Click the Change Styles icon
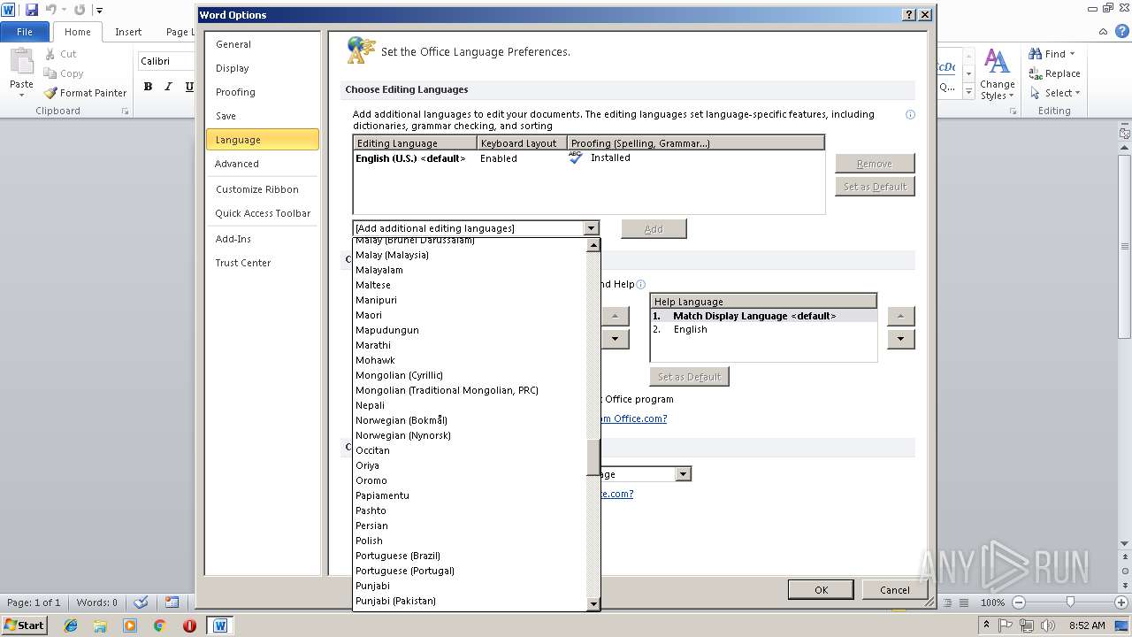Image resolution: width=1132 pixels, height=637 pixels. coord(997,62)
